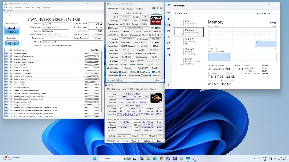Toggle DirectCompute checkbox in GPU-Z
The height and width of the screenshot is (162, 289).
(138, 72)
